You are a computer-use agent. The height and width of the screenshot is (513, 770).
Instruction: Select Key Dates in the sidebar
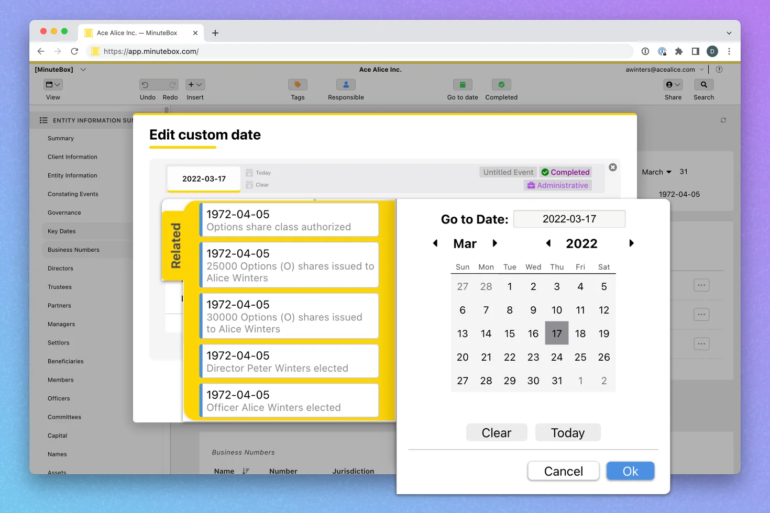coord(62,231)
